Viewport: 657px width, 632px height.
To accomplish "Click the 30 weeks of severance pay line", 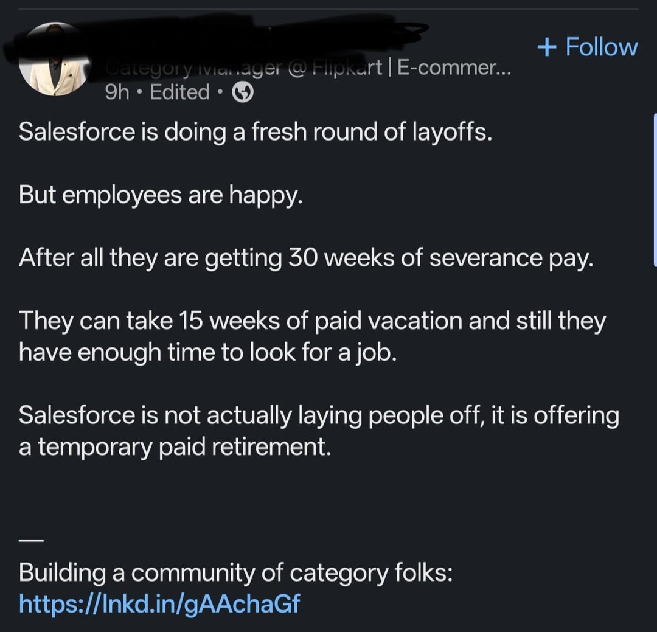I will (306, 258).
